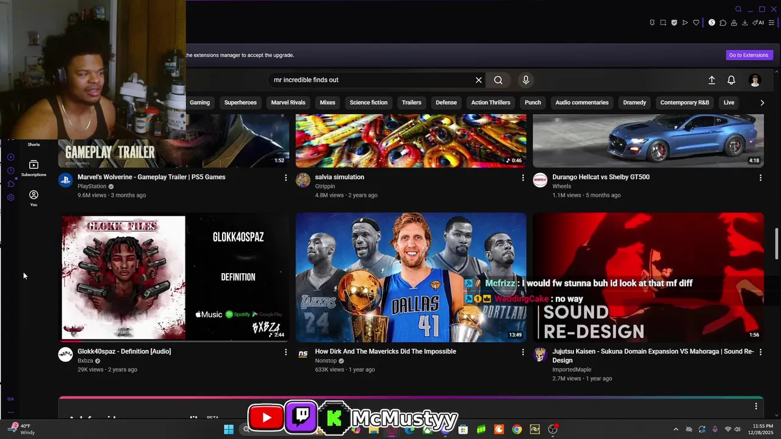781x439 pixels.
Task: Open the extensions cube icon in the sidebar
Action: 10,184
